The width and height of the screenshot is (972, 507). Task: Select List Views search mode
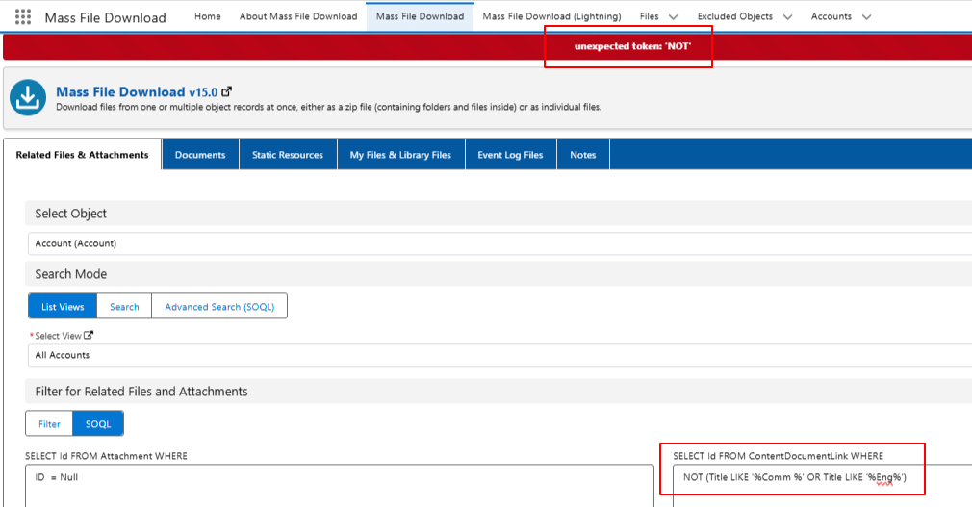pyautogui.click(x=63, y=307)
